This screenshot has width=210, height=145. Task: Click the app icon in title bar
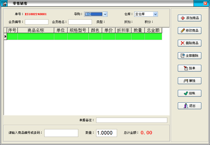(4, 3)
